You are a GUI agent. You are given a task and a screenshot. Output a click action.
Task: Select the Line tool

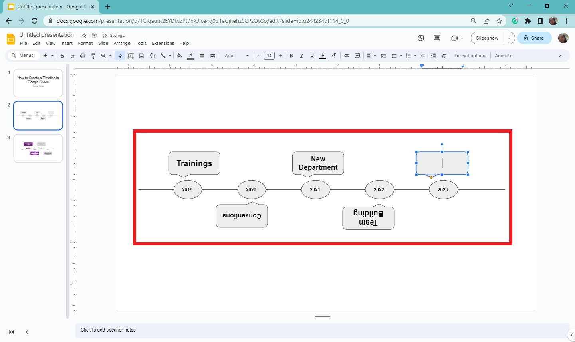coord(163,56)
